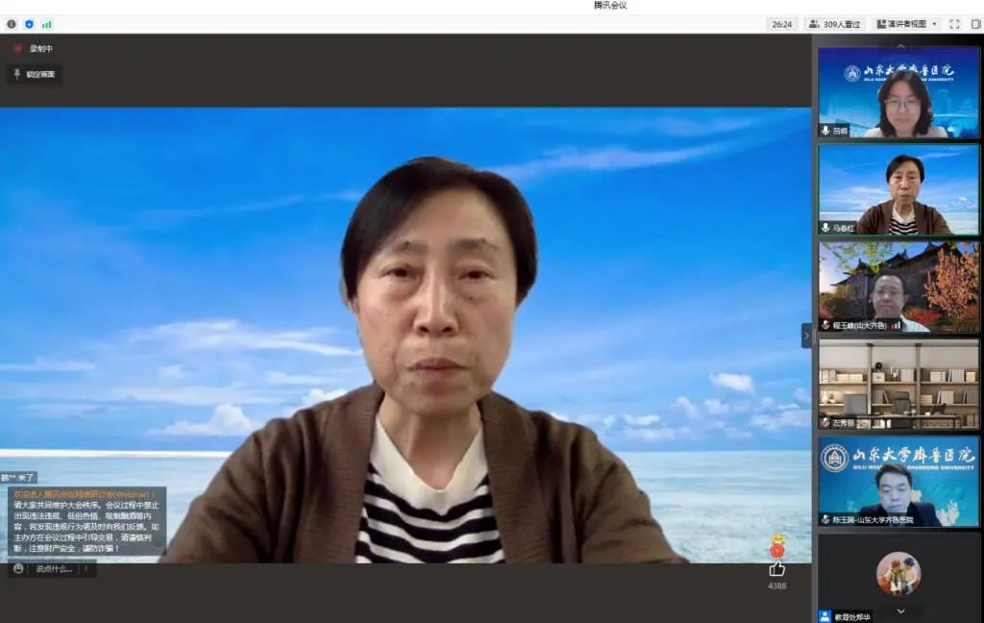The height and width of the screenshot is (623, 984).
Task: Collapse the participant side strip arrow
Action: (x=807, y=336)
